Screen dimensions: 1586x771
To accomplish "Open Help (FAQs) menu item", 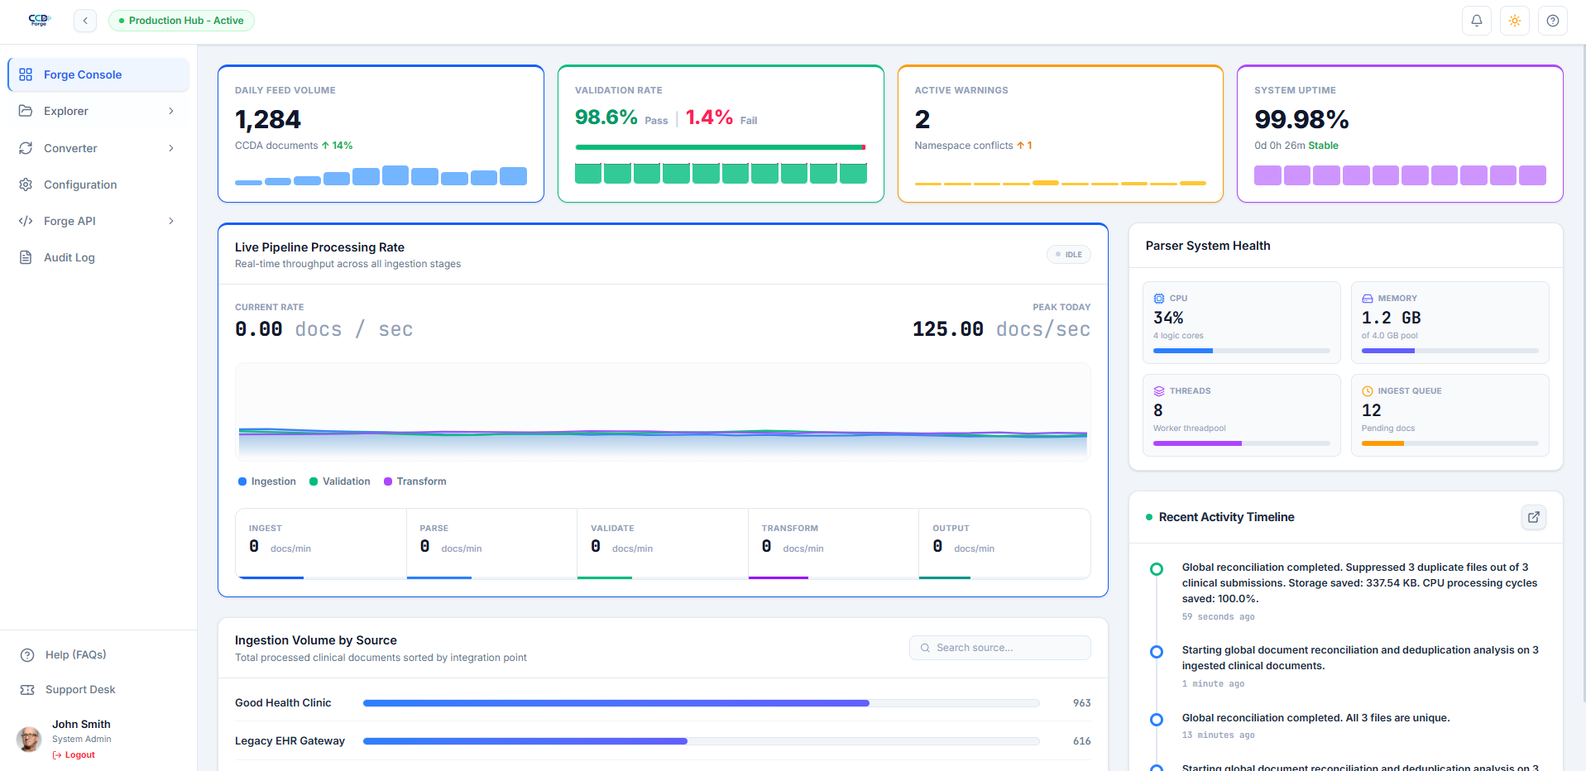I will click(98, 655).
